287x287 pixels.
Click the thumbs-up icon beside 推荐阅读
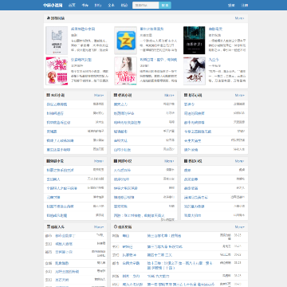pos(48,18)
